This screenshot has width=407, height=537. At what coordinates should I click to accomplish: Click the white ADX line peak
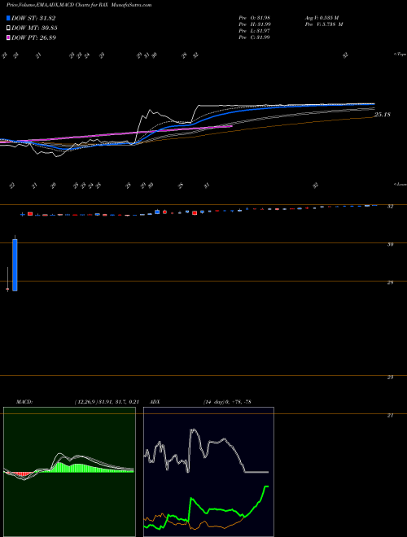pyautogui.click(x=193, y=430)
